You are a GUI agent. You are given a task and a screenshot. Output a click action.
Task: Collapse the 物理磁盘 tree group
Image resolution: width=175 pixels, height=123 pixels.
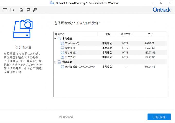click(x=55, y=62)
